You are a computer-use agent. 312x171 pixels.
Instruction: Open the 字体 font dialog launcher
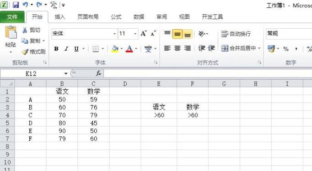coord(156,62)
